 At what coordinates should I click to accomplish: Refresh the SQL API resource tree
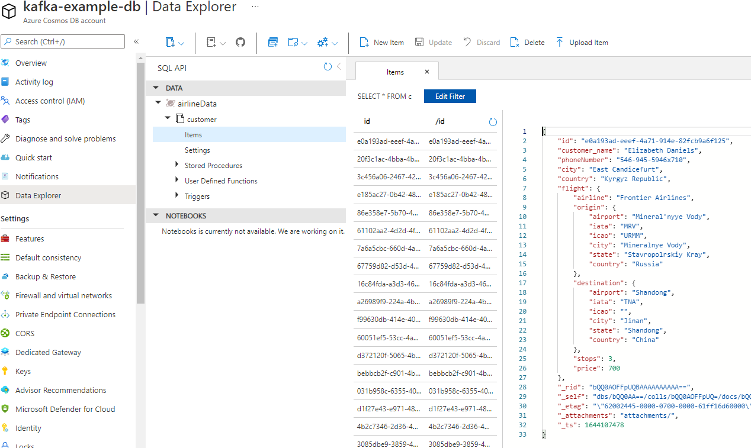point(328,67)
